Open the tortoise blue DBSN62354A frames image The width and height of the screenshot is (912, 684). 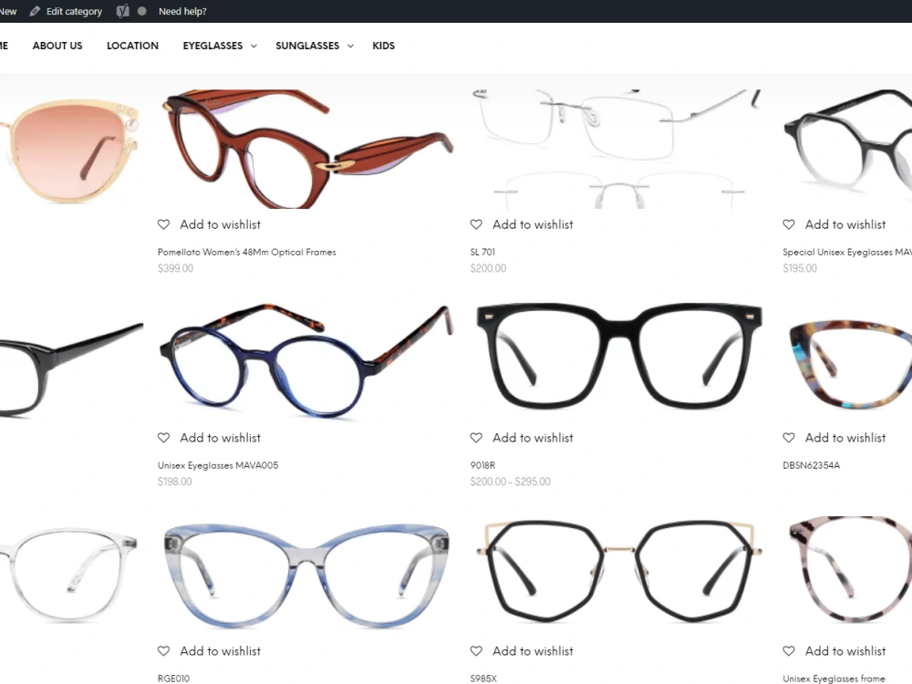[847, 362]
